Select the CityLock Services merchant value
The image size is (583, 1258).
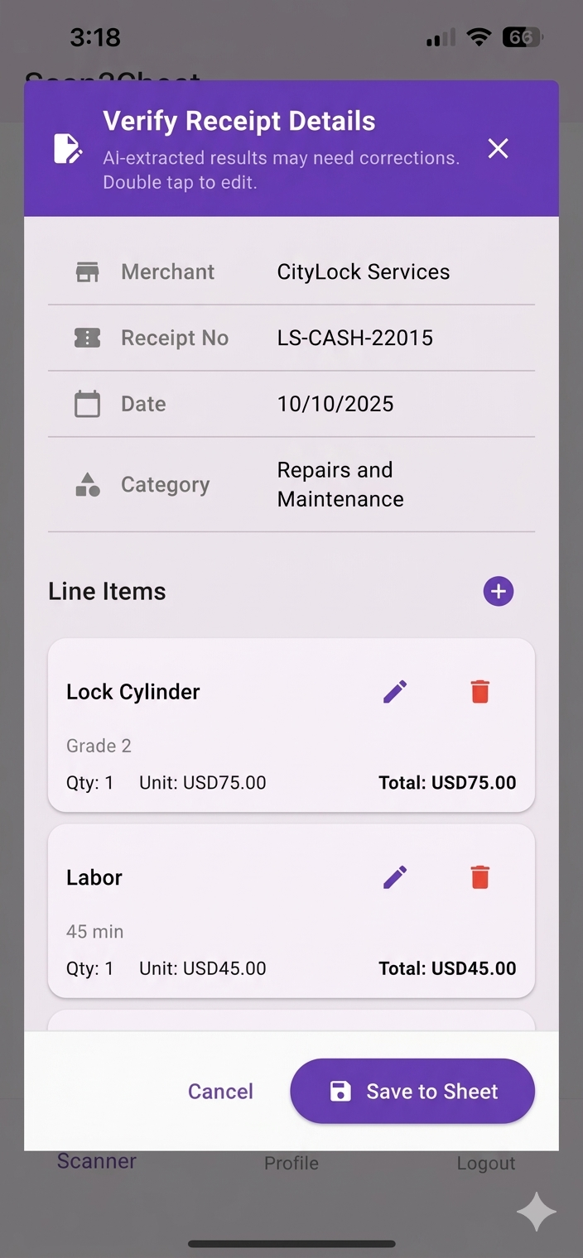coord(364,271)
